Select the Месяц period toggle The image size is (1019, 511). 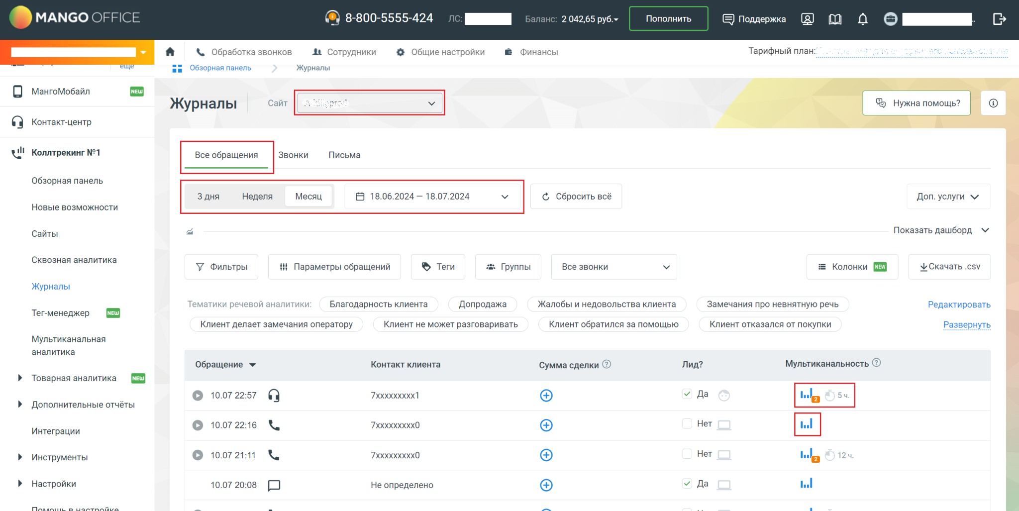point(308,197)
